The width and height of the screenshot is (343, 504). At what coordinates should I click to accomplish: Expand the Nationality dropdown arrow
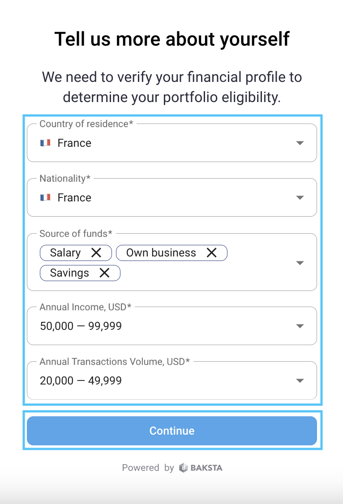300,198
